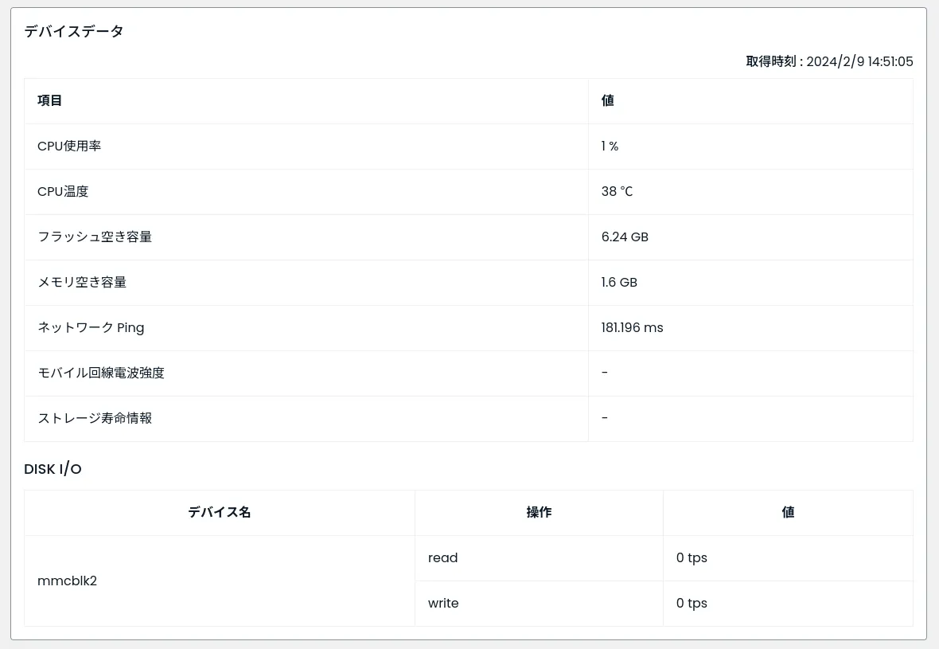Click the デバイスデータ panel title
This screenshot has height=649, width=939.
click(x=74, y=32)
